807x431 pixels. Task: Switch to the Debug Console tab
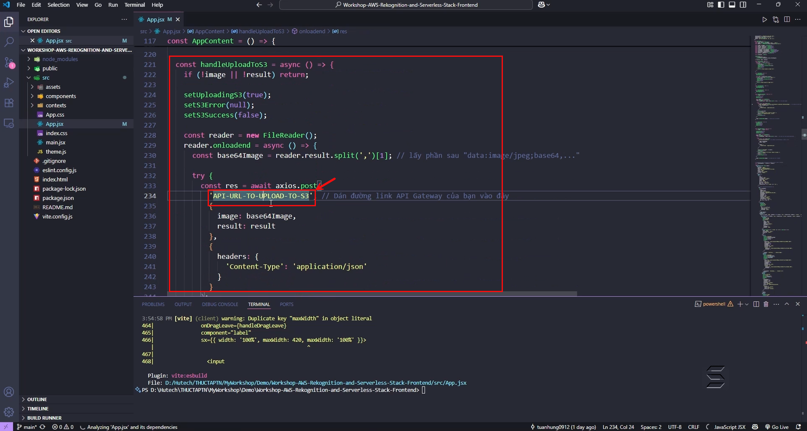pyautogui.click(x=220, y=304)
